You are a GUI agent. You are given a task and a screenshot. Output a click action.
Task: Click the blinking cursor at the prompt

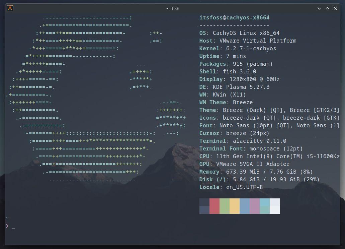click(13, 229)
